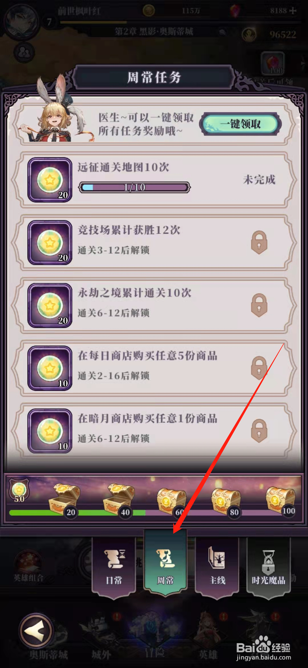Tap the lock on 在每日商店购买任意5份商品
308x668 pixels.
coord(259,368)
